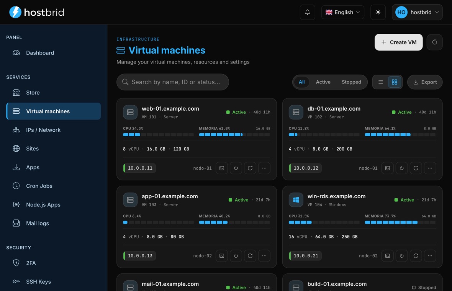Viewport: 452px width, 291px height.
Task: Click the server icon of app-01.example.com
Action: pos(130,200)
